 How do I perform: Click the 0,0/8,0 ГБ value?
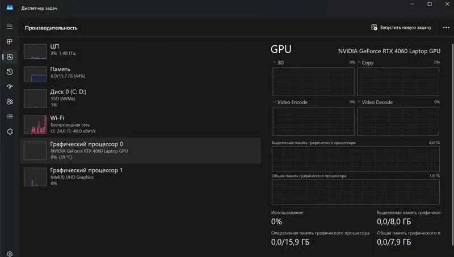(394, 221)
